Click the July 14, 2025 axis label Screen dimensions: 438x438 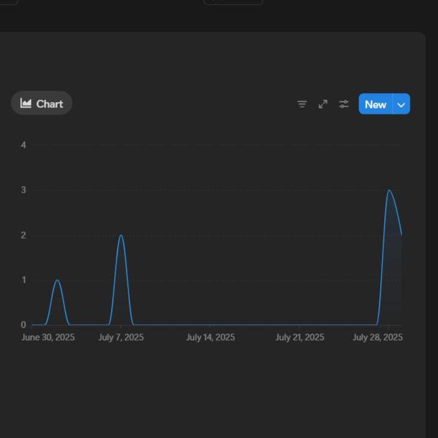(211, 338)
